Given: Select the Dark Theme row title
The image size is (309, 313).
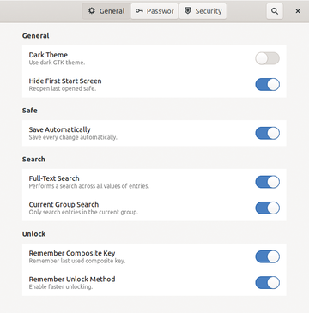Looking at the screenshot, I should (48, 55).
